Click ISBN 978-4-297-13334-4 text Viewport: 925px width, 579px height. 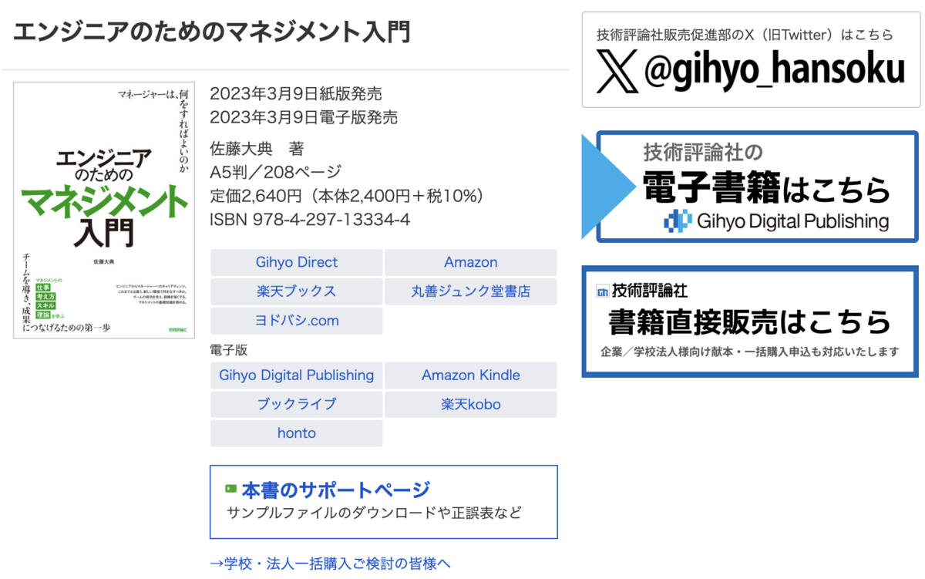click(310, 220)
